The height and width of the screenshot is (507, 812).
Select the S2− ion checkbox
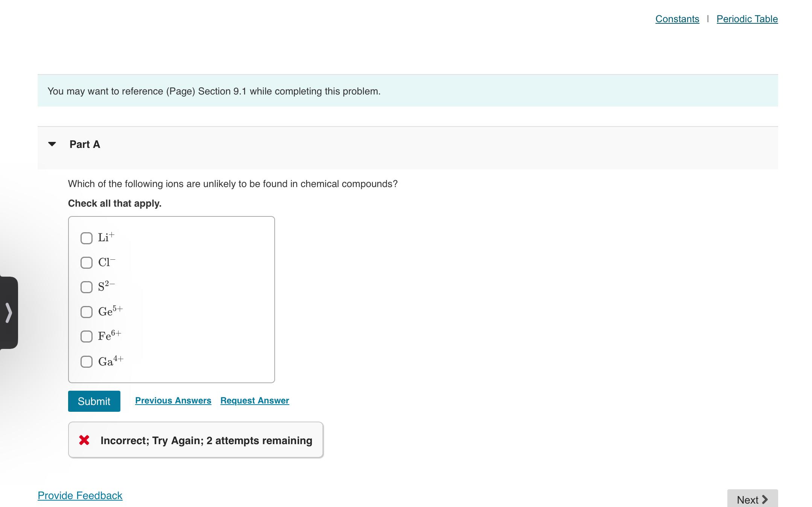pos(87,287)
